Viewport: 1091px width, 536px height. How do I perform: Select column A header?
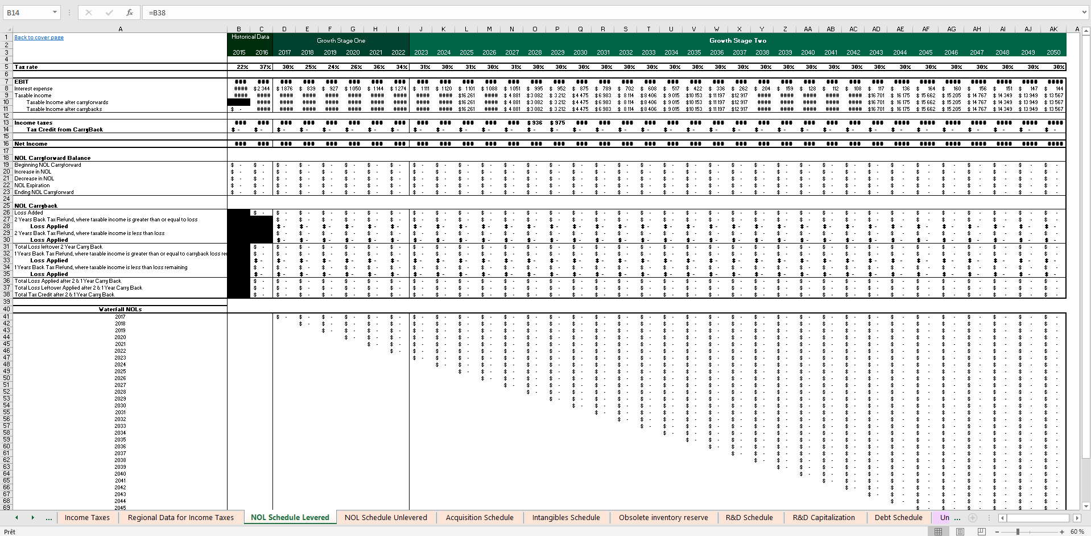pos(120,29)
